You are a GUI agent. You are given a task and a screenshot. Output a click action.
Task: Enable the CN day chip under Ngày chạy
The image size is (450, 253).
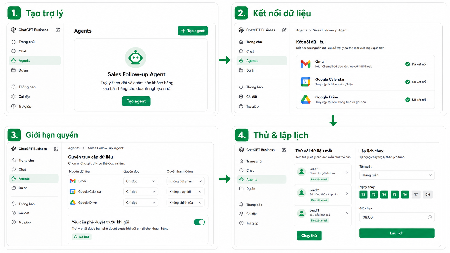coord(428,195)
